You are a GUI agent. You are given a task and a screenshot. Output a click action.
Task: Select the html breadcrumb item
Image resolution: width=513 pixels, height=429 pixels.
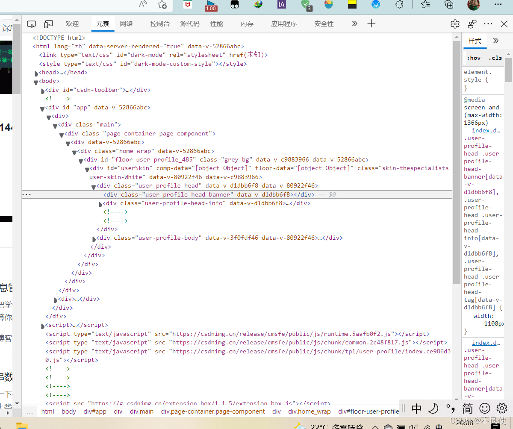click(48, 411)
